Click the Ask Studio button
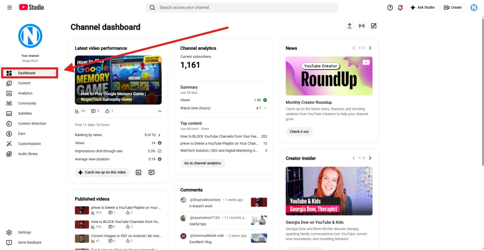 423,8
